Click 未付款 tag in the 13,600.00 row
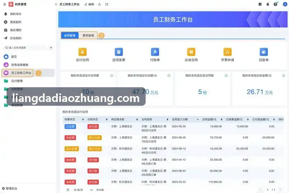 coord(93,127)
